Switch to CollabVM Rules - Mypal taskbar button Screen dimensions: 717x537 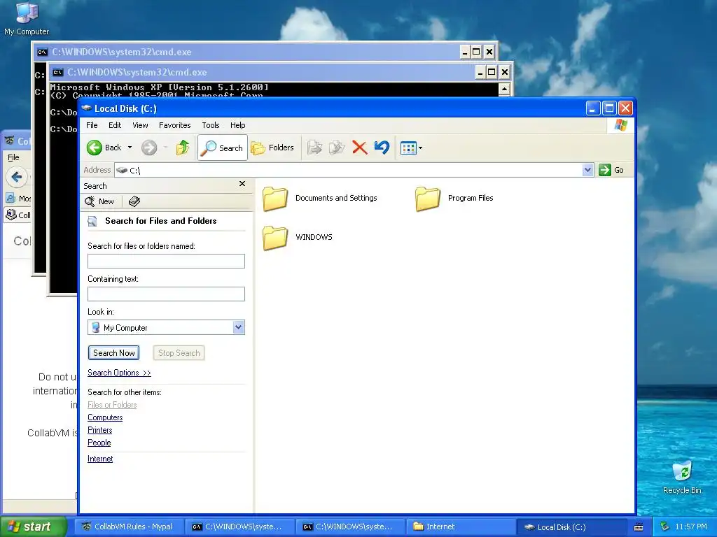130,527
